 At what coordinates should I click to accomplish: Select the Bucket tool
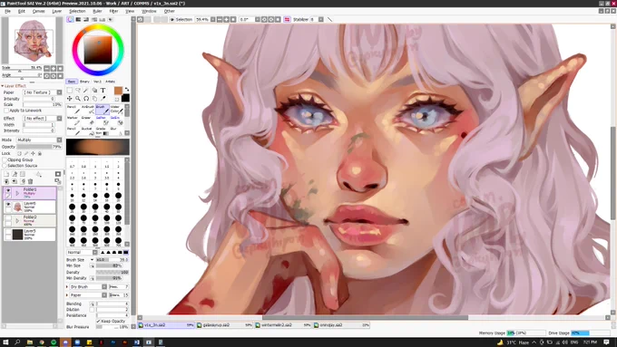[x=88, y=131]
